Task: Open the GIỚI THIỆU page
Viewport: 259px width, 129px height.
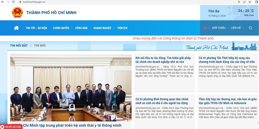Action: tap(219, 28)
